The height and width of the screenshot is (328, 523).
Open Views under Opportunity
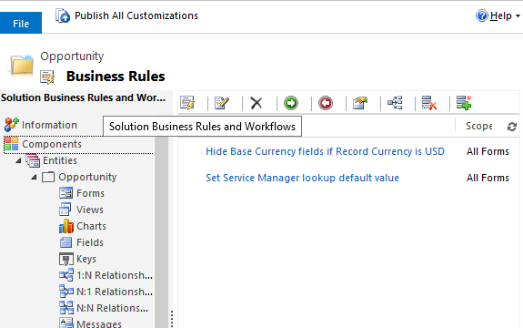[89, 210]
